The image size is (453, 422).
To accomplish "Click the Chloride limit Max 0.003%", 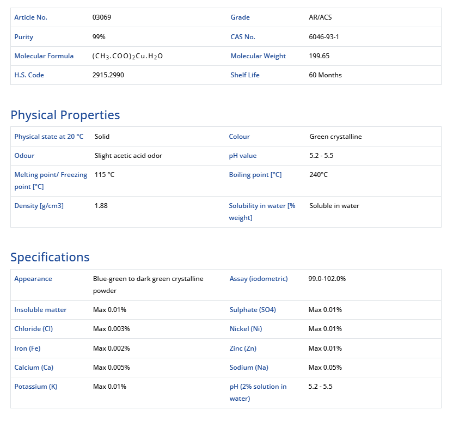I will tap(111, 329).
